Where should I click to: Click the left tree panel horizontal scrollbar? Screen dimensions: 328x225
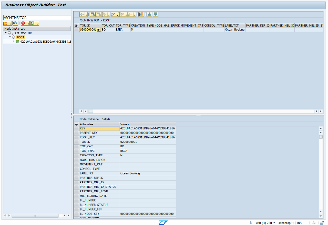(x=35, y=216)
